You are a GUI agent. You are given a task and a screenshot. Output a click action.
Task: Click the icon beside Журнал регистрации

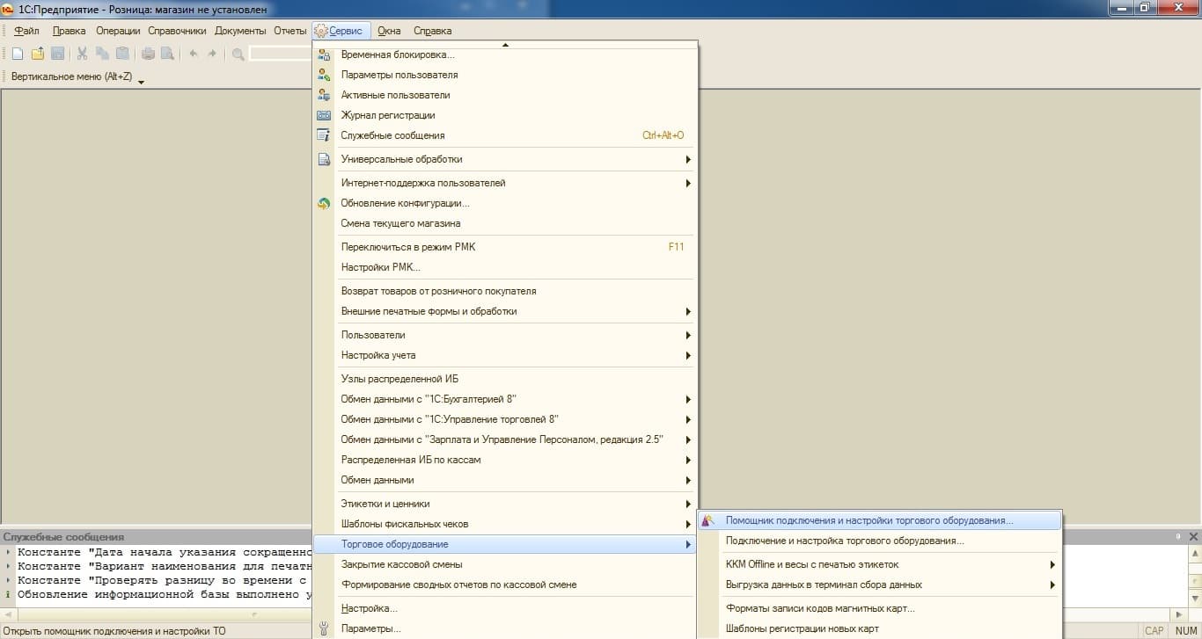[x=324, y=115]
